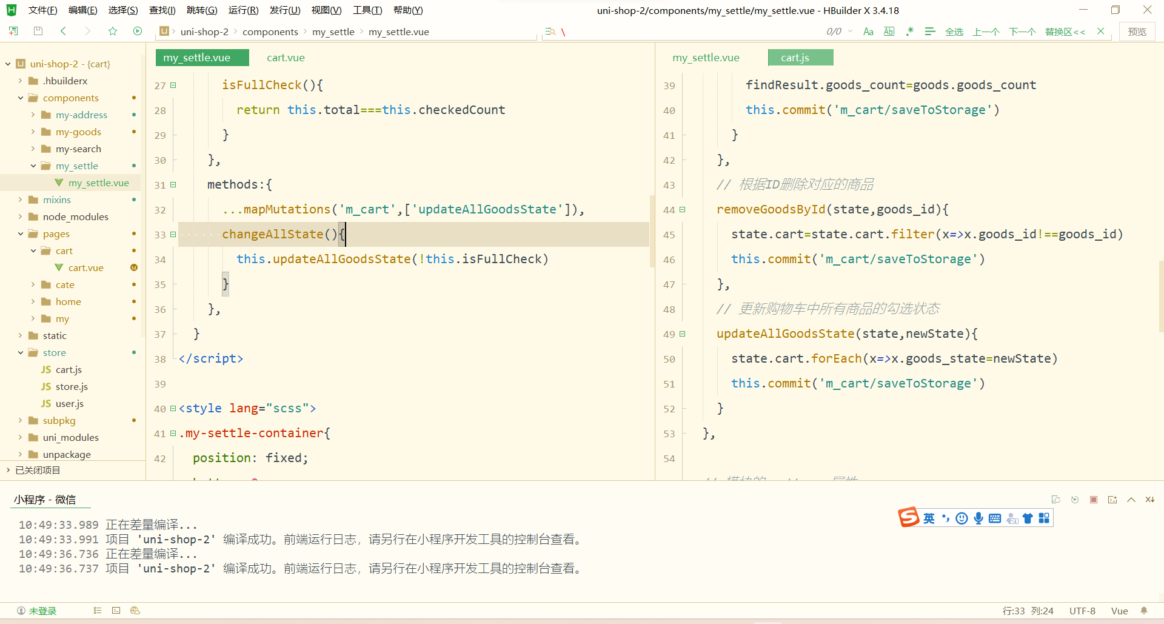Clear console output with X-arrow icon

[1150, 500]
